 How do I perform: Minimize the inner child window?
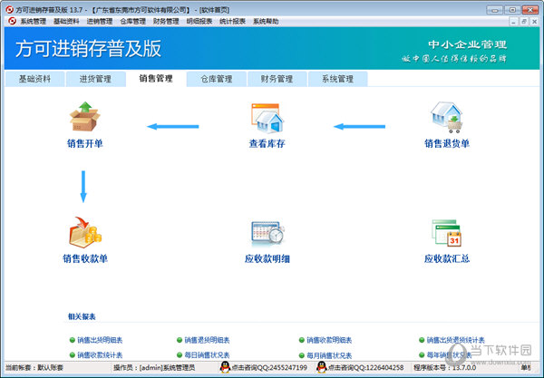coord(513,22)
